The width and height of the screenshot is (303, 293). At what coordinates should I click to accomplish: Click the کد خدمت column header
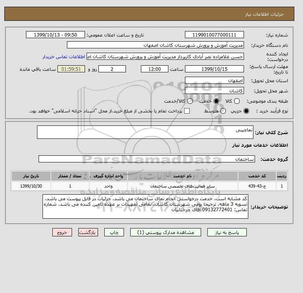[x=257, y=176]
